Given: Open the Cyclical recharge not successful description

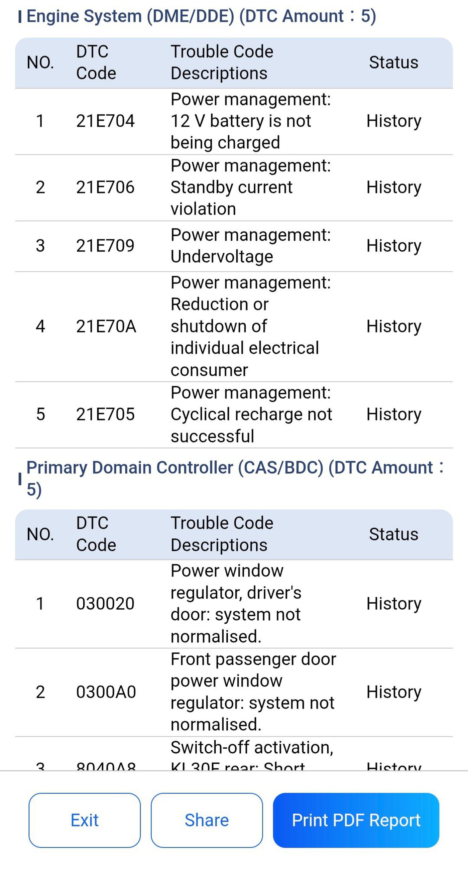Looking at the screenshot, I should pos(251,414).
